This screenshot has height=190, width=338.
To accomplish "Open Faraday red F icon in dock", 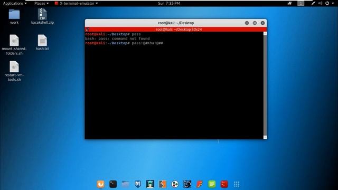I will (x=200, y=184).
